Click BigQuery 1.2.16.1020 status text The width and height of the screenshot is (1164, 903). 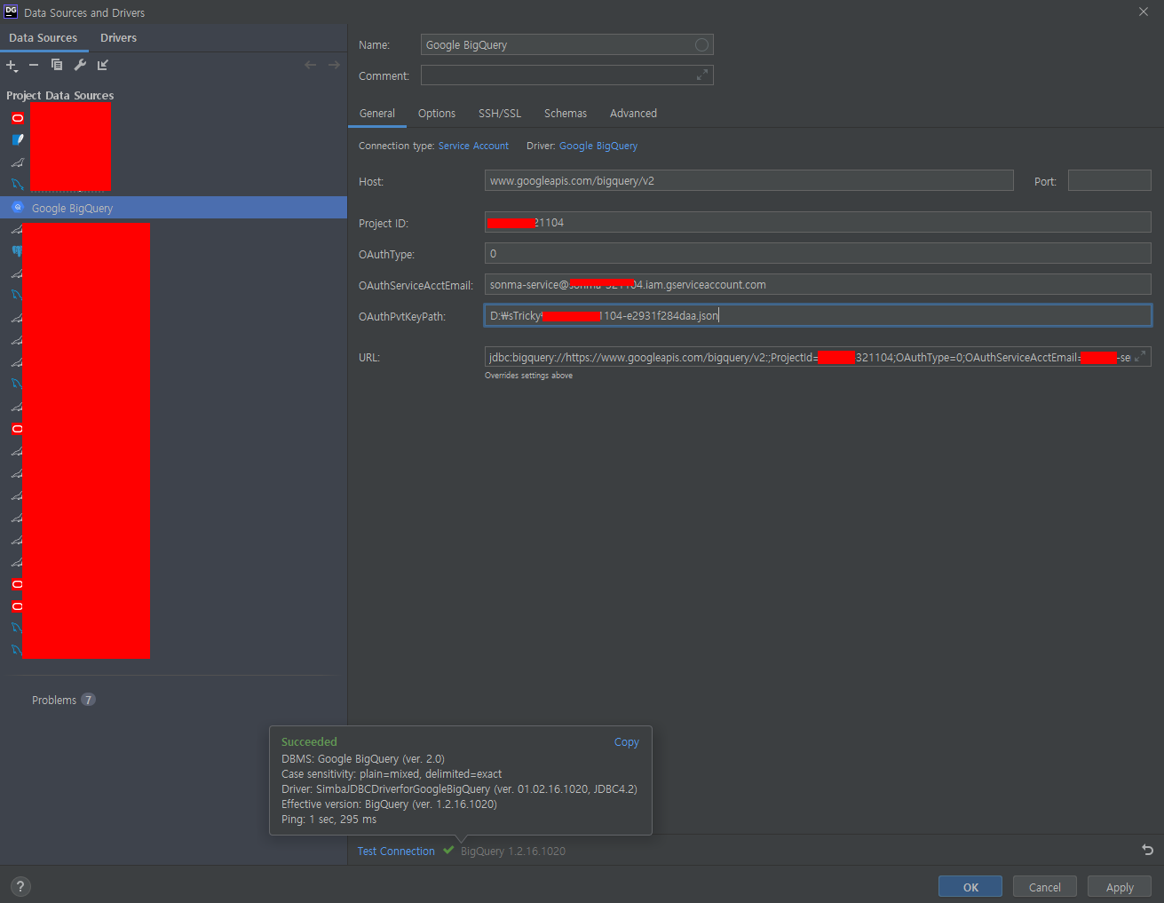[x=513, y=852]
